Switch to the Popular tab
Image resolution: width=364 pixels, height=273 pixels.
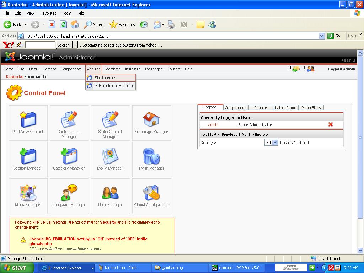point(261,107)
